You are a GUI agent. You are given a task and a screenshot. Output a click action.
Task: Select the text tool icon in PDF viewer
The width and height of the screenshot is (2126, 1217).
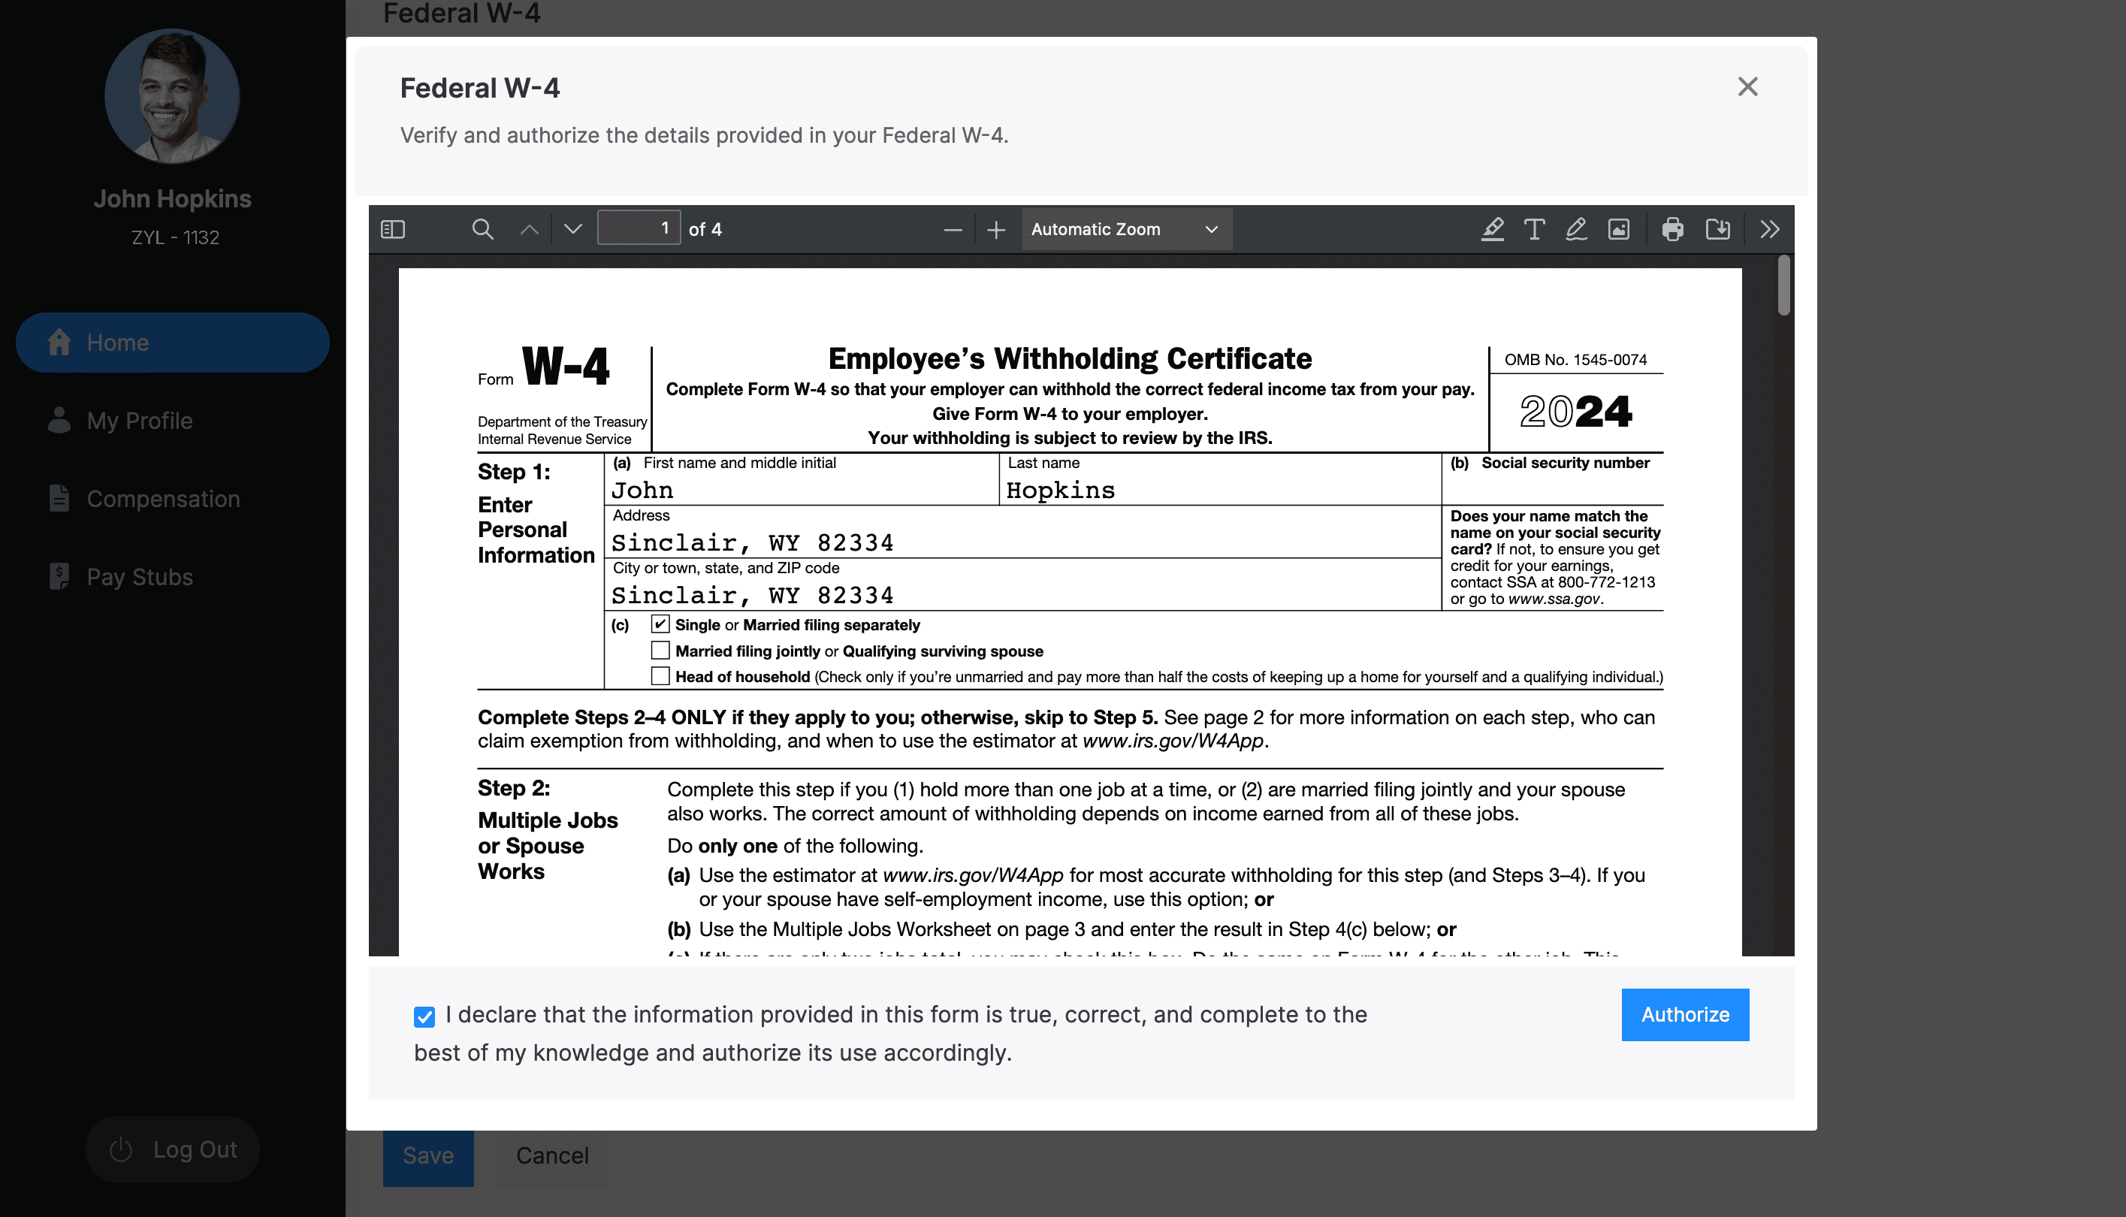click(x=1533, y=229)
